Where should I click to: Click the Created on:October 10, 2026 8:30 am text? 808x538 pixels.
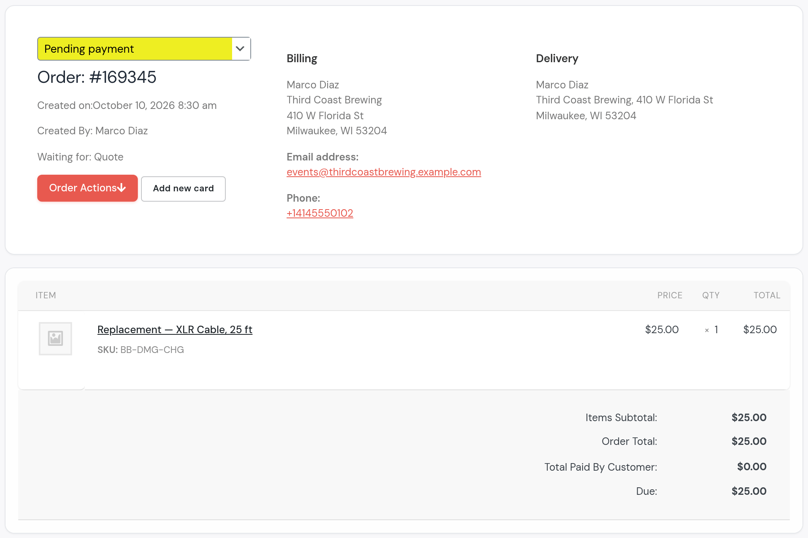click(x=127, y=105)
